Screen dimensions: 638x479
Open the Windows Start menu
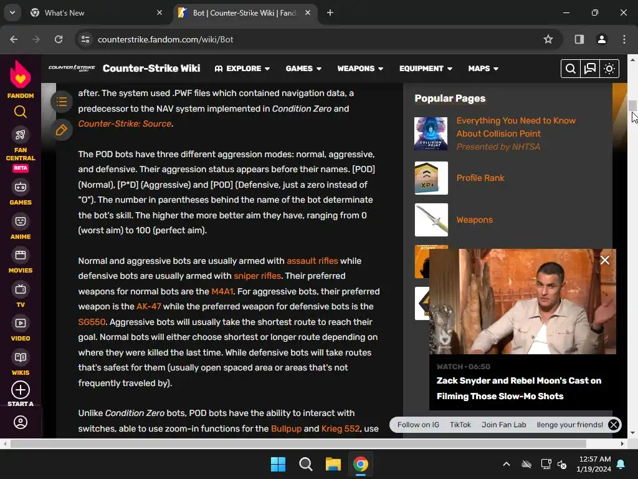tap(279, 464)
